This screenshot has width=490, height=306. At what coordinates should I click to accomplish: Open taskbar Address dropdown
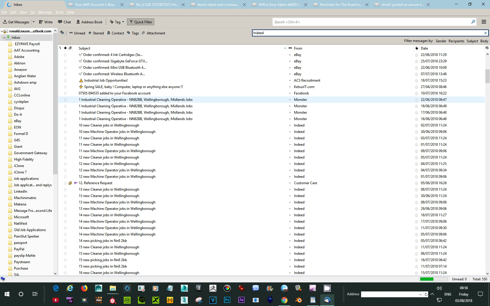[420, 294]
